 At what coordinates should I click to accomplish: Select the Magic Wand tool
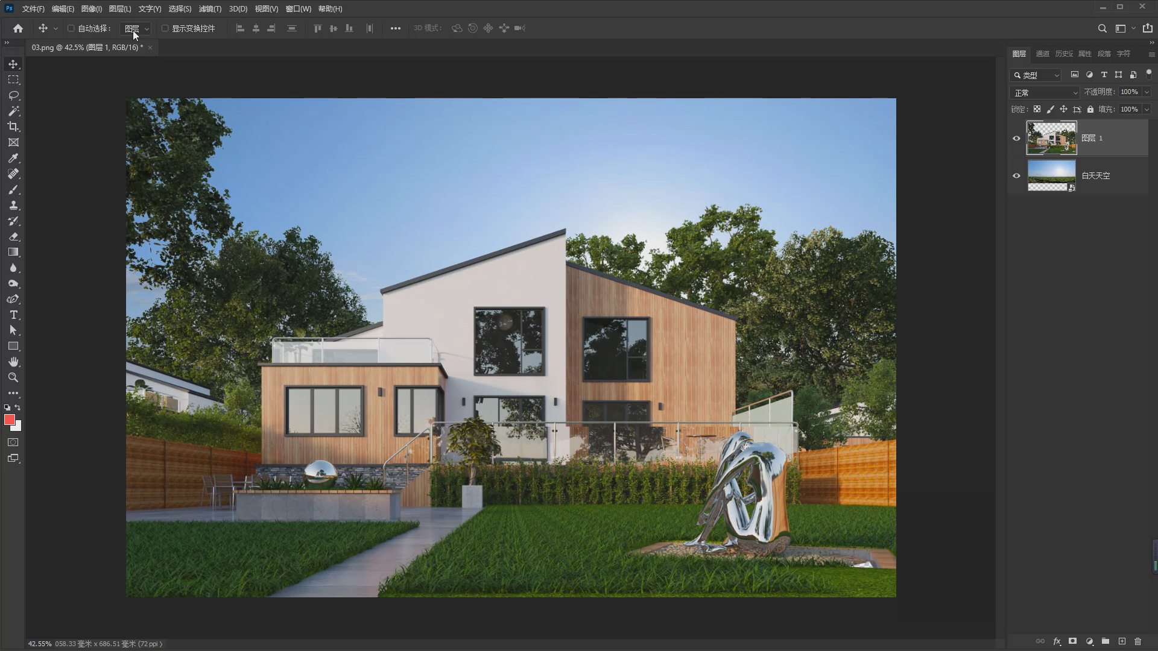13,111
